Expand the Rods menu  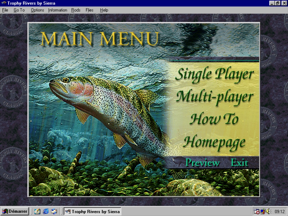(76, 10)
